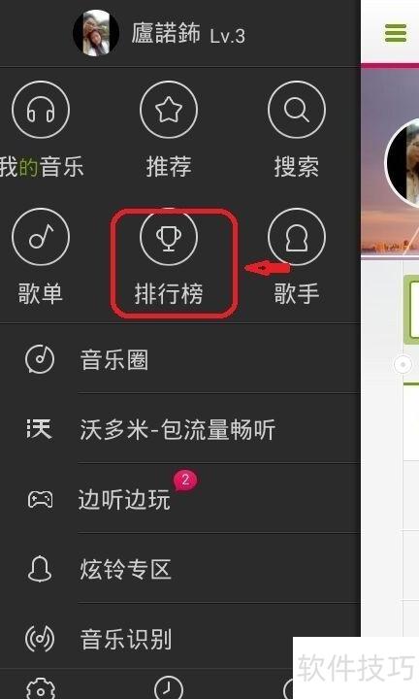Tap the username 盧諾鈽 Lv.3

(188, 34)
